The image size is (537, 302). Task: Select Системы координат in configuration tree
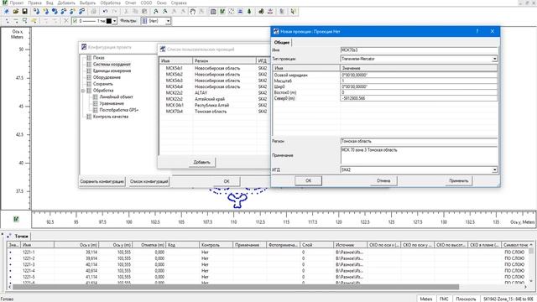pyautogui.click(x=112, y=65)
